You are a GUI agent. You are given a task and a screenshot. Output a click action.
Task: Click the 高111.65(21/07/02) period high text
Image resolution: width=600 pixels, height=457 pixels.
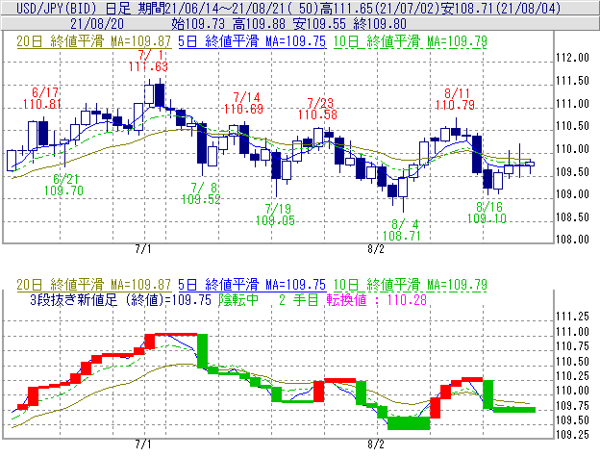pyautogui.click(x=383, y=8)
